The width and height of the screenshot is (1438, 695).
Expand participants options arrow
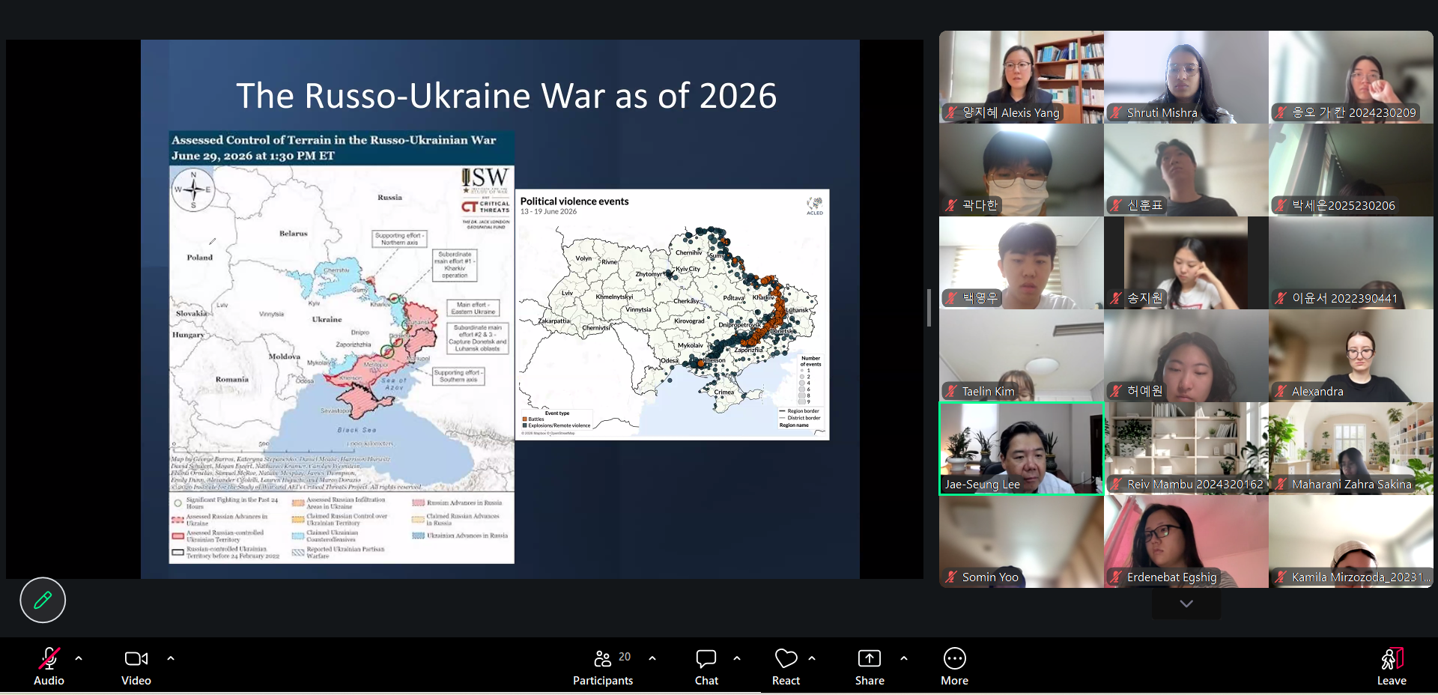(652, 658)
